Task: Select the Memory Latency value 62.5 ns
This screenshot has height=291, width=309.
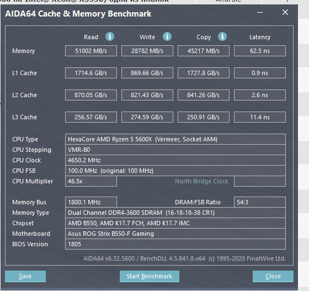Action: click(x=260, y=51)
